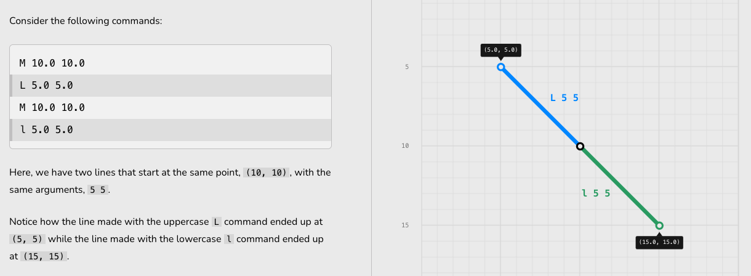
Task: Click the green diagonal line segment
Action: pyautogui.click(x=619, y=185)
